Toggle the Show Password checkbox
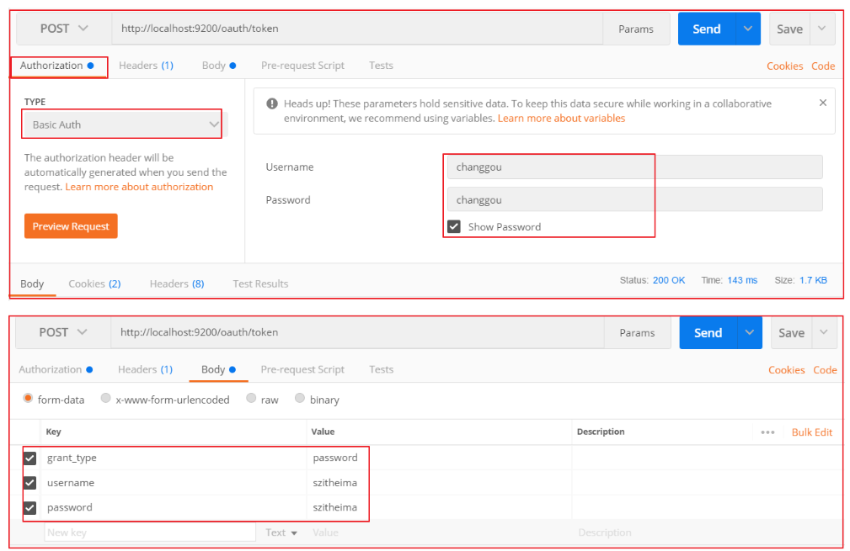The height and width of the screenshot is (551, 850). coord(454,226)
